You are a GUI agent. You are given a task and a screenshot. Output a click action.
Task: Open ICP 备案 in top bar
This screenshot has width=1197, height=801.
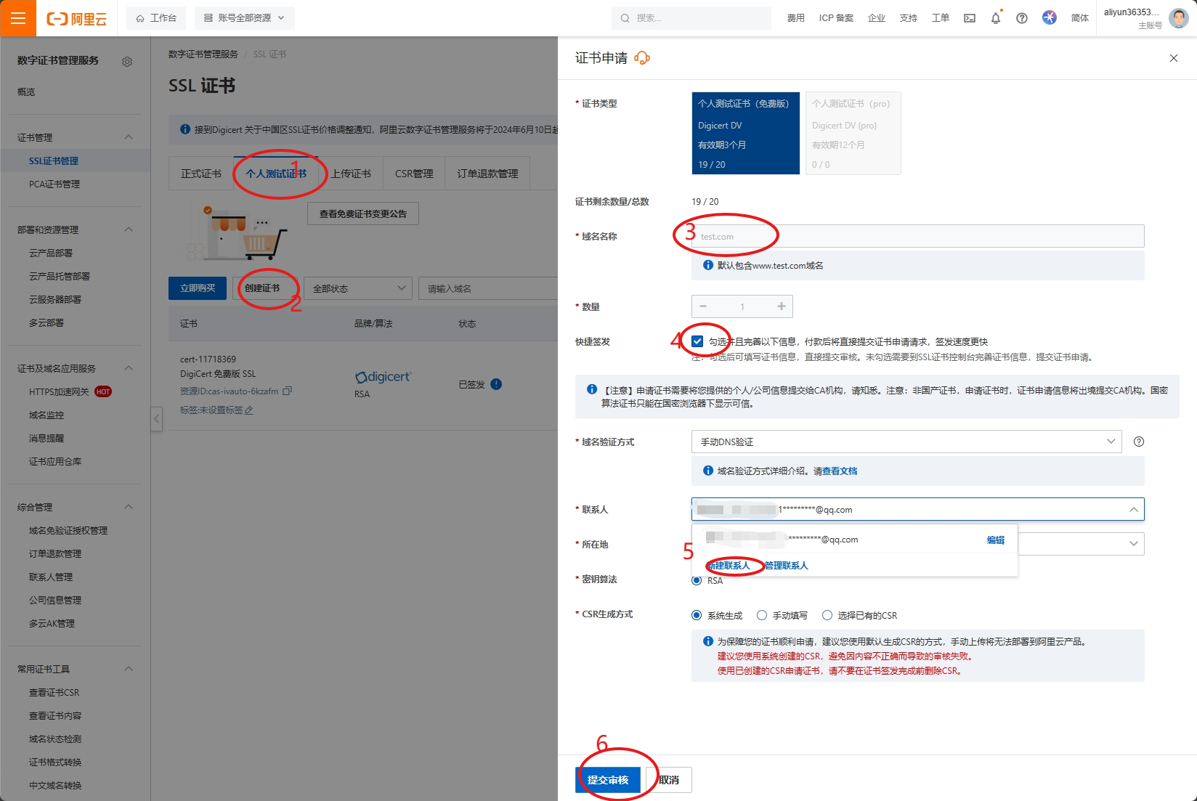point(836,18)
